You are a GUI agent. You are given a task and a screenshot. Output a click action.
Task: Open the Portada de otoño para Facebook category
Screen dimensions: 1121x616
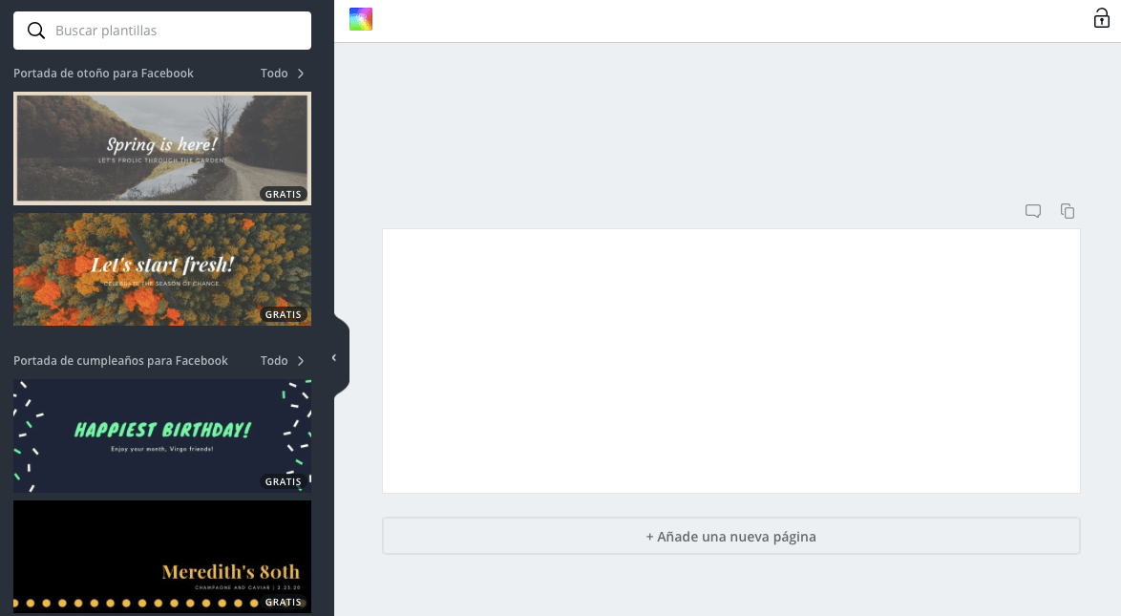coord(103,74)
